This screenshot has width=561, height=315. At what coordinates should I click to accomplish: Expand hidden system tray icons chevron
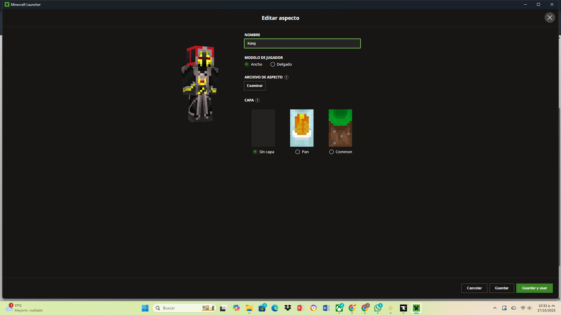[x=495, y=308]
